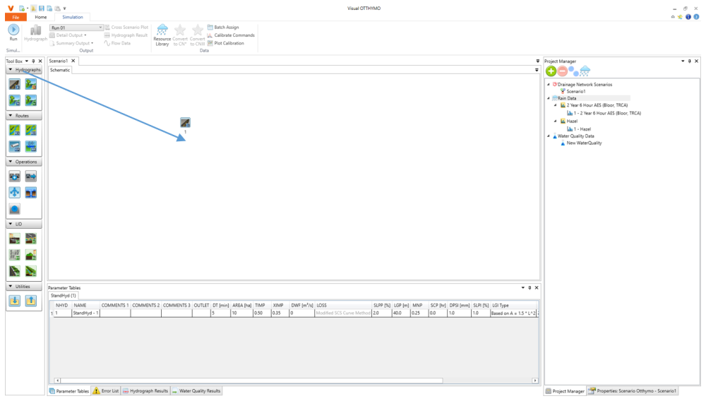This screenshot has width=706, height=401.
Task: Click the Parameter Tables horizontal scrollbar thumb
Action: coord(252,381)
